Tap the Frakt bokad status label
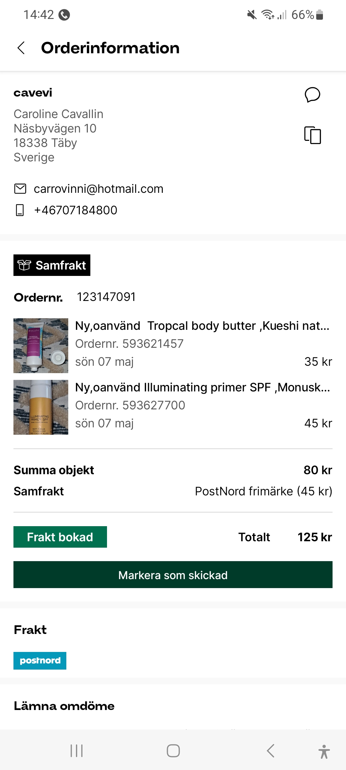 pyautogui.click(x=60, y=537)
